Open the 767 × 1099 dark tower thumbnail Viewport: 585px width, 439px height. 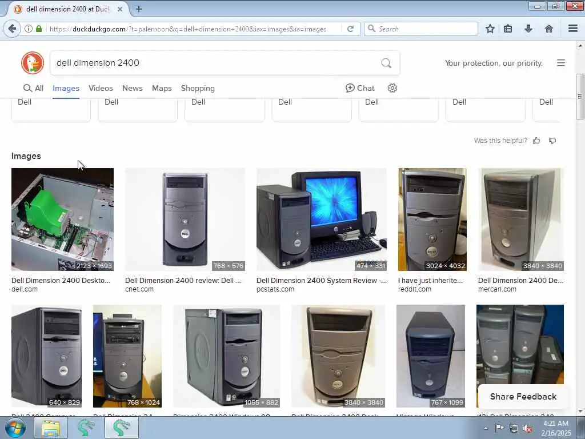pyautogui.click(x=431, y=356)
